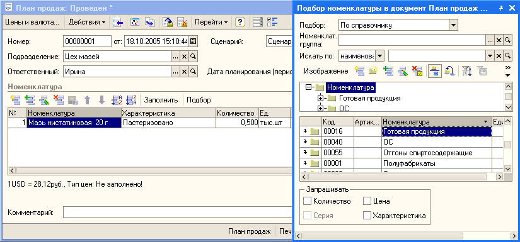Copy the row in Номенклатура table toolbar
This screenshot has width=520, height=242.
(x=30, y=99)
